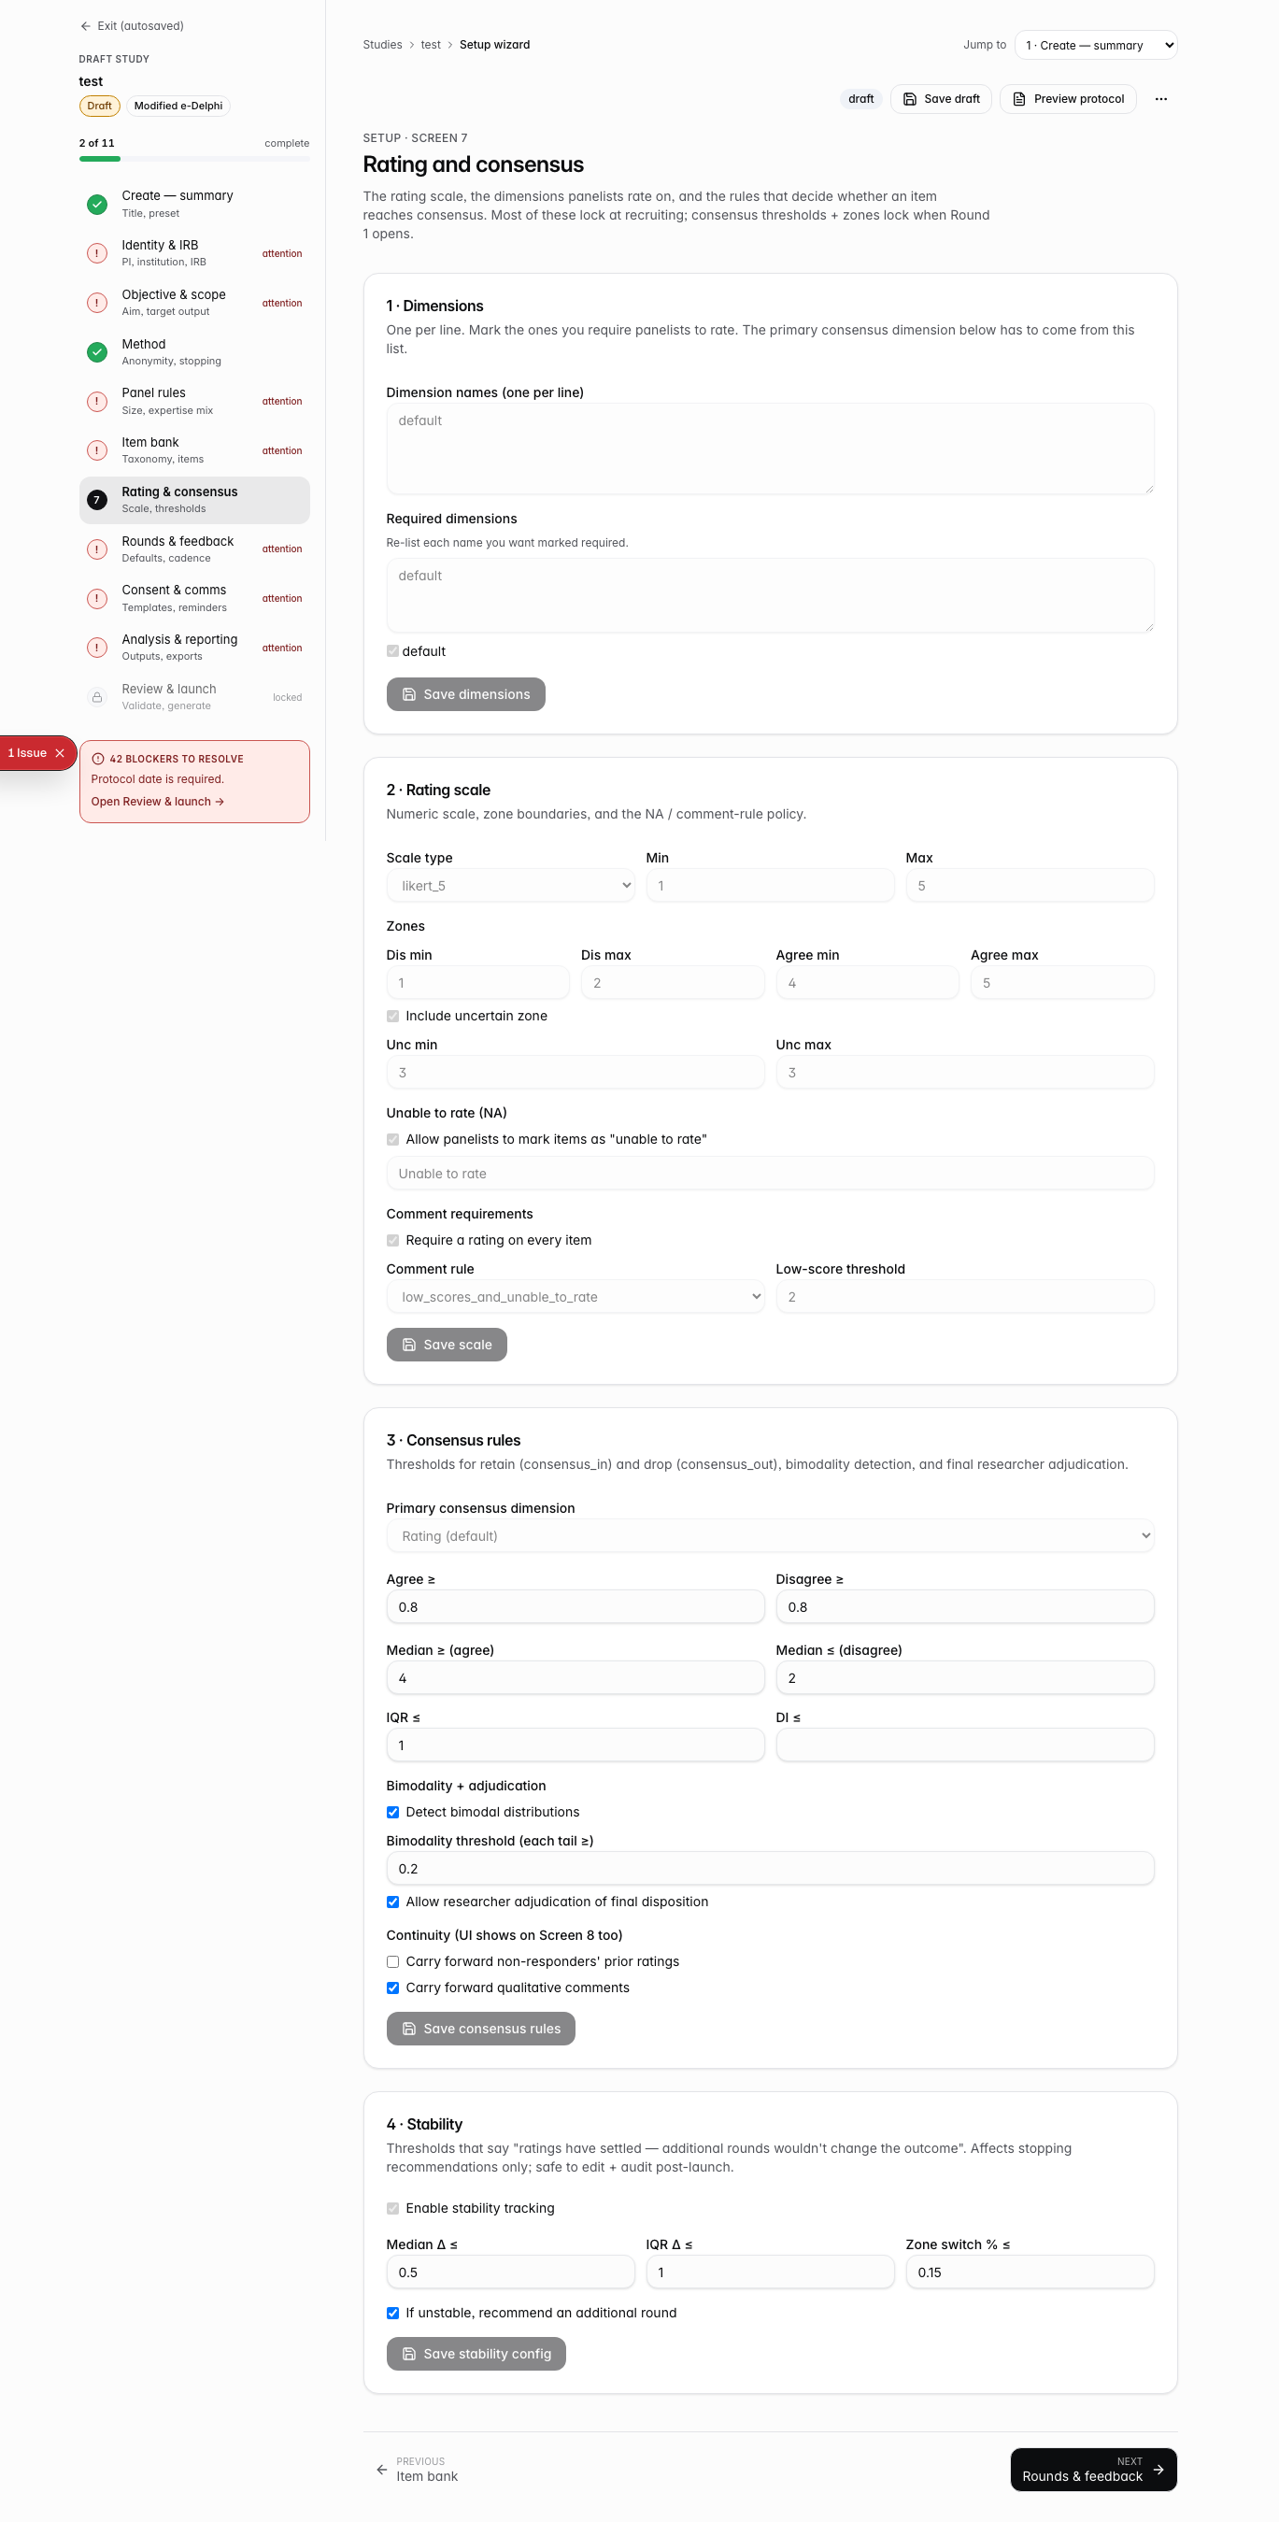Viewport: 1279px width, 2522px height.
Task: Toggle Enable stability tracking checkbox
Action: (392, 2208)
